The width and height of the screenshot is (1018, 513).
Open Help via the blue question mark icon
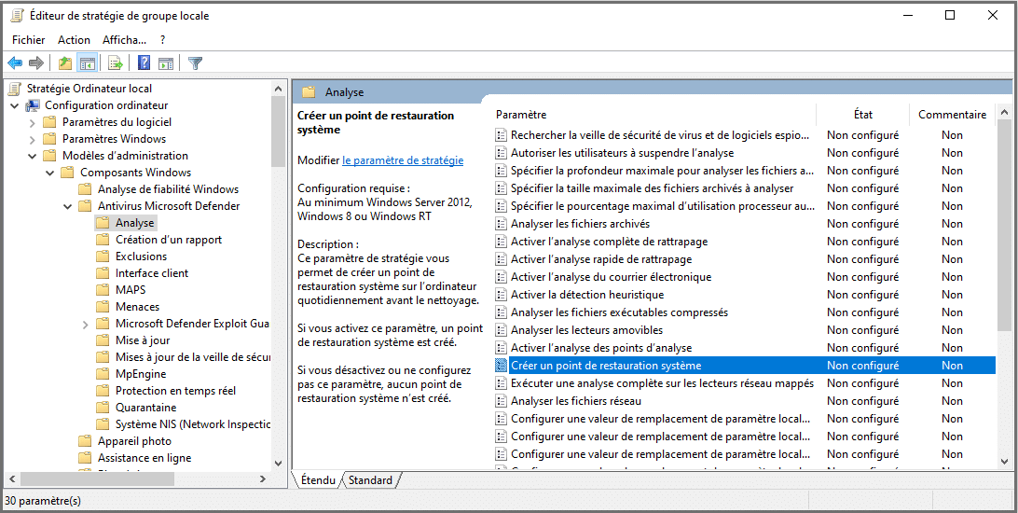[x=144, y=63]
